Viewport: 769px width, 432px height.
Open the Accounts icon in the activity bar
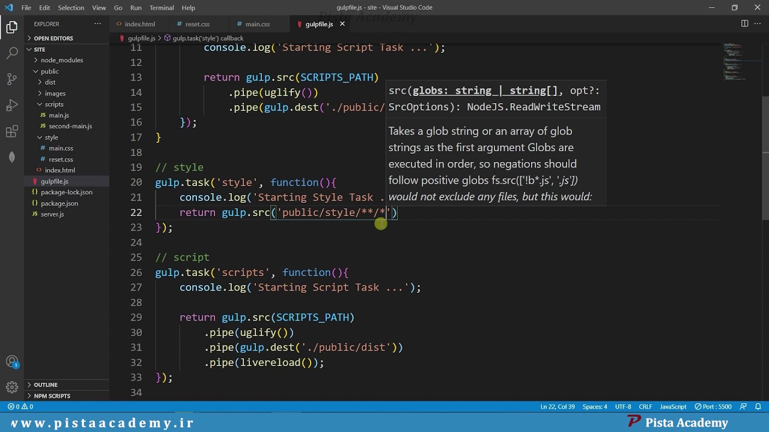[x=12, y=362]
